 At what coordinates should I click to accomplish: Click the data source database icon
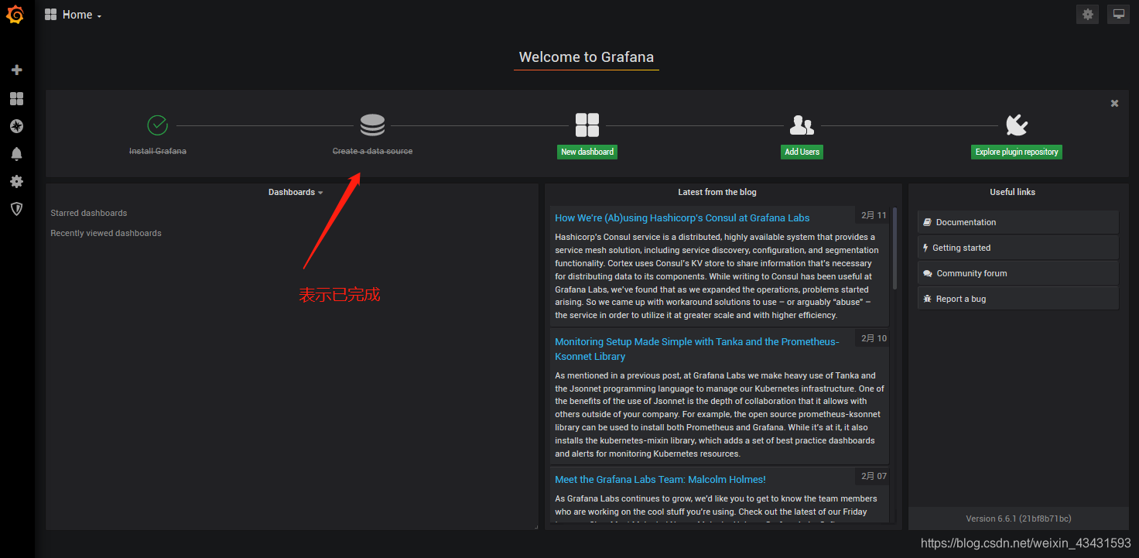pyautogui.click(x=372, y=125)
